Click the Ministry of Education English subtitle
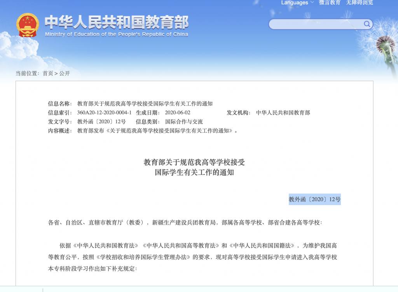 (117, 35)
